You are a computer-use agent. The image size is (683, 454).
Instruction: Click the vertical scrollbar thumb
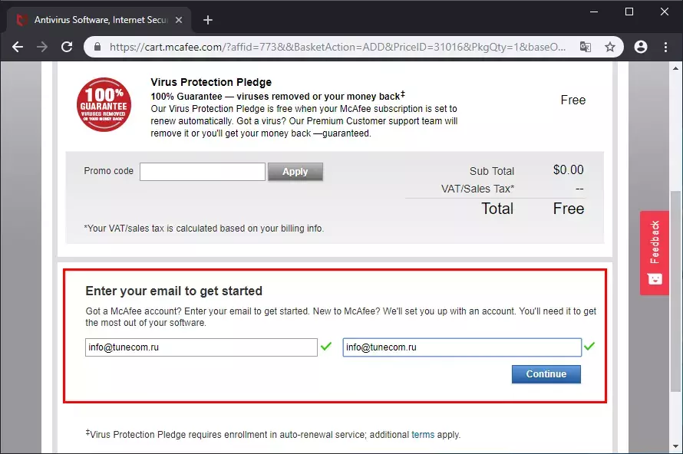coord(675,291)
